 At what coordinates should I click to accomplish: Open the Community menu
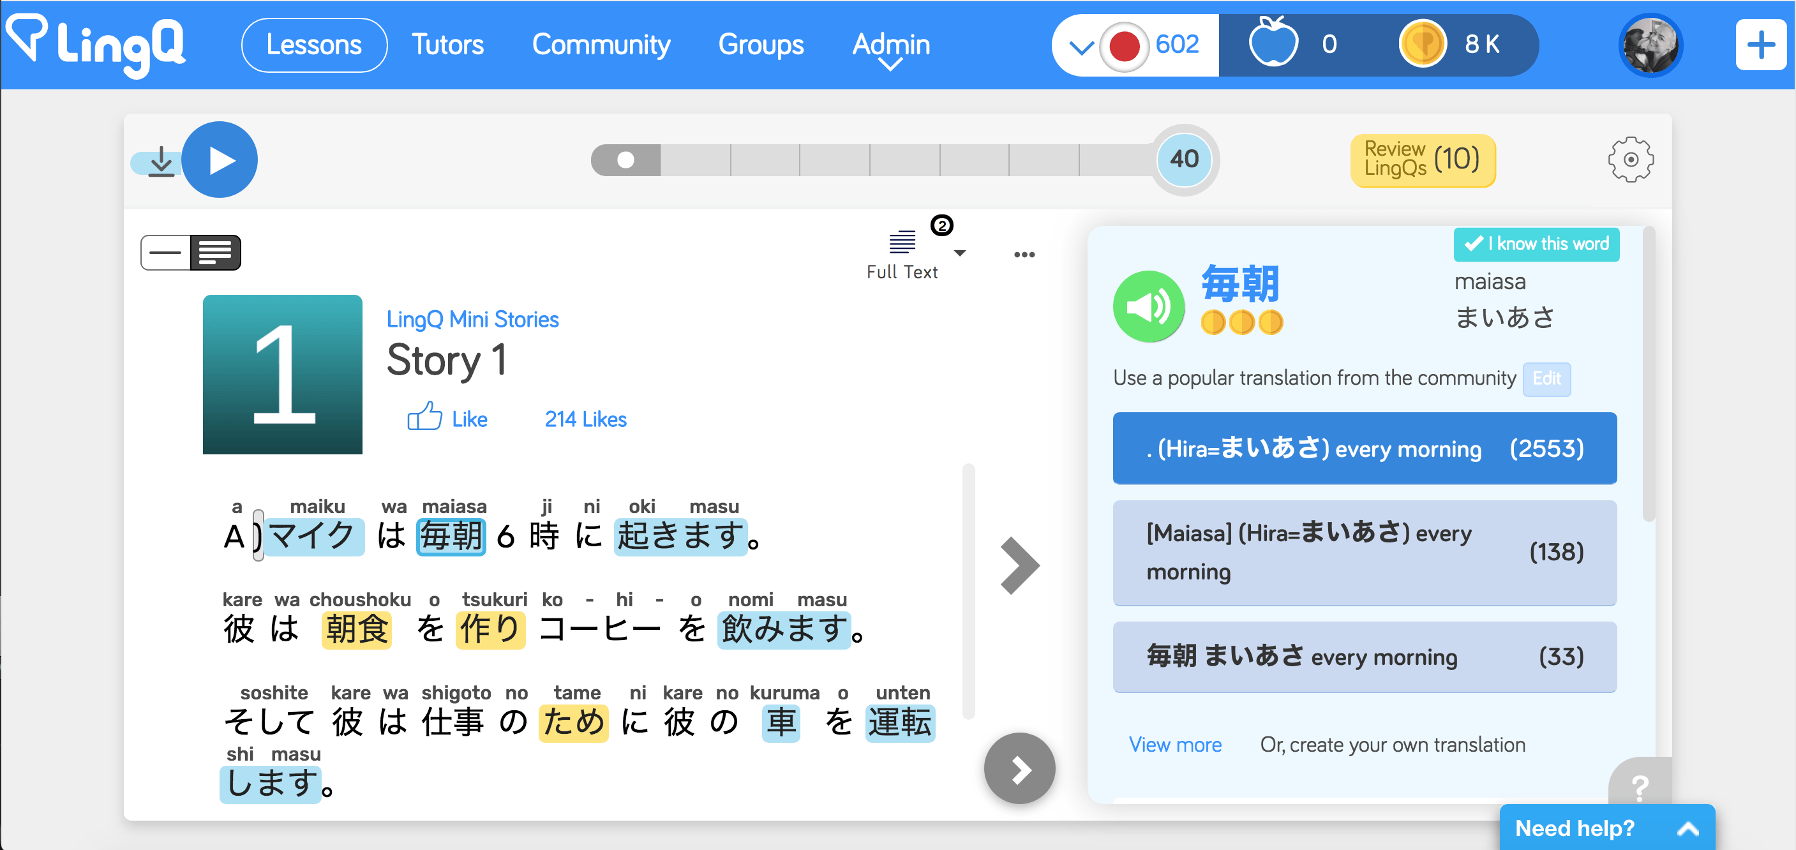601,45
